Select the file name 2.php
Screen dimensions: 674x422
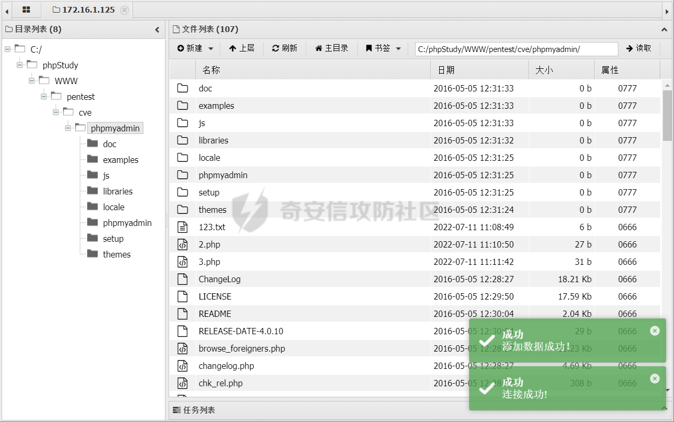point(210,244)
